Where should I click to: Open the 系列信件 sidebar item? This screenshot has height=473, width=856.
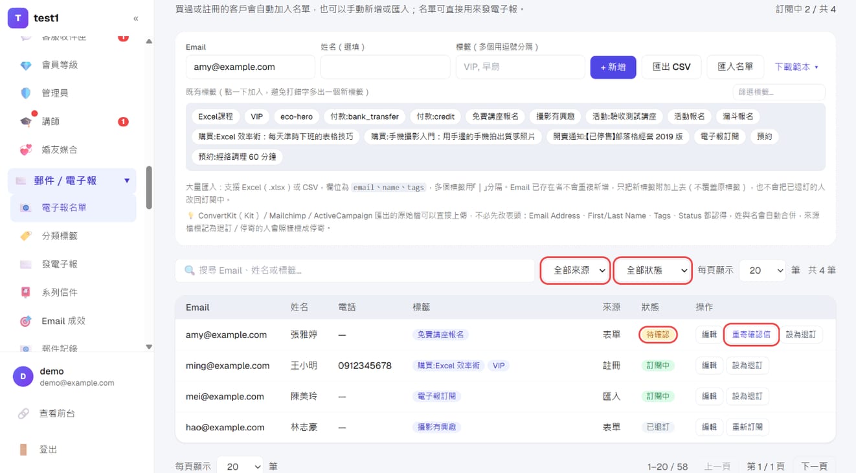pyautogui.click(x=73, y=292)
